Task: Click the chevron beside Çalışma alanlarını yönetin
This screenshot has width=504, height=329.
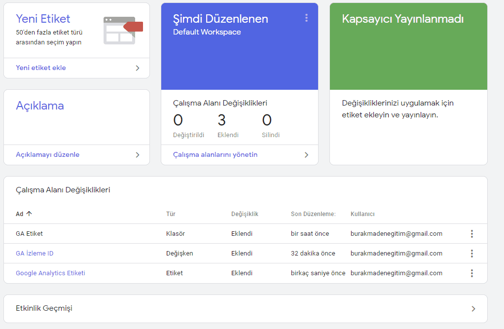Action: 306,155
